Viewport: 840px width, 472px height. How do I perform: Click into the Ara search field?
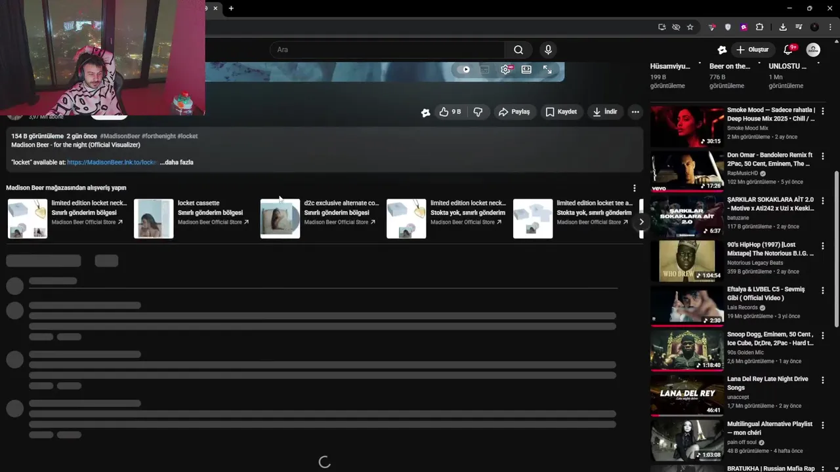(x=387, y=50)
